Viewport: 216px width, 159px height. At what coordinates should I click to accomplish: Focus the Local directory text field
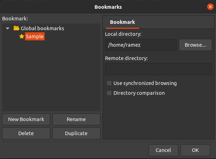coord(140,45)
